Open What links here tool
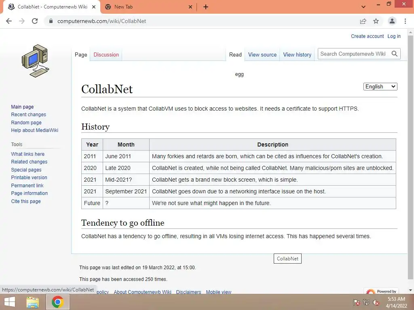 point(28,154)
